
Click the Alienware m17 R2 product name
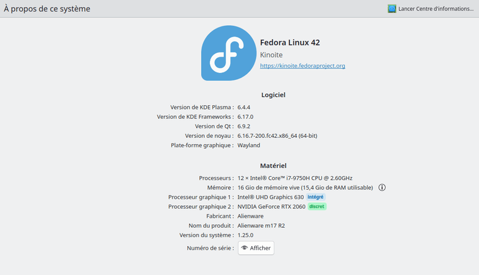tap(261, 226)
